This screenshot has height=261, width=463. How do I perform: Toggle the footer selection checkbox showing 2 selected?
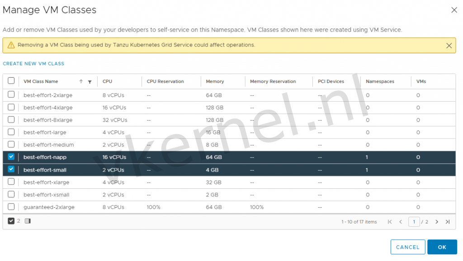11,221
